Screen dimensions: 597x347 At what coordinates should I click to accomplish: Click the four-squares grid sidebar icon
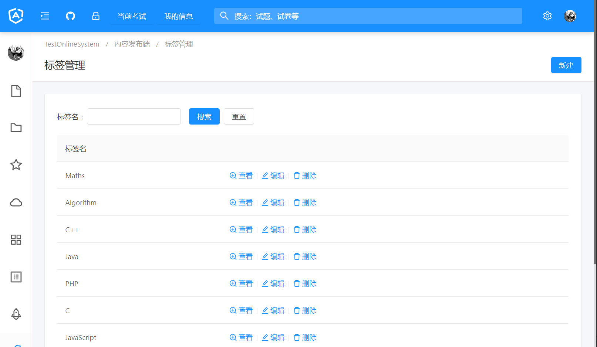pos(16,239)
